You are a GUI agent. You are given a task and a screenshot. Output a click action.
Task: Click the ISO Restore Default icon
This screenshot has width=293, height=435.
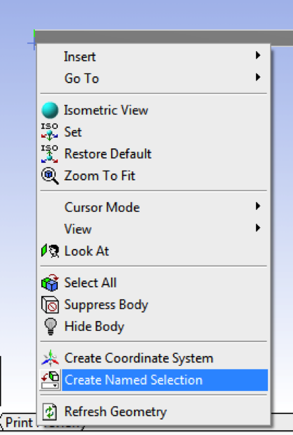(50, 154)
